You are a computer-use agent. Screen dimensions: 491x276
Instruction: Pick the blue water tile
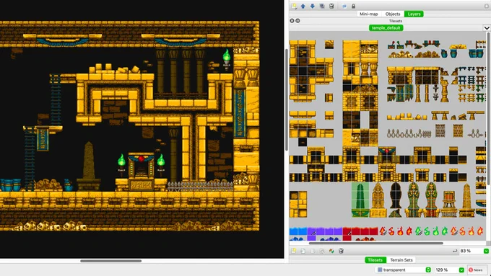tap(298, 231)
